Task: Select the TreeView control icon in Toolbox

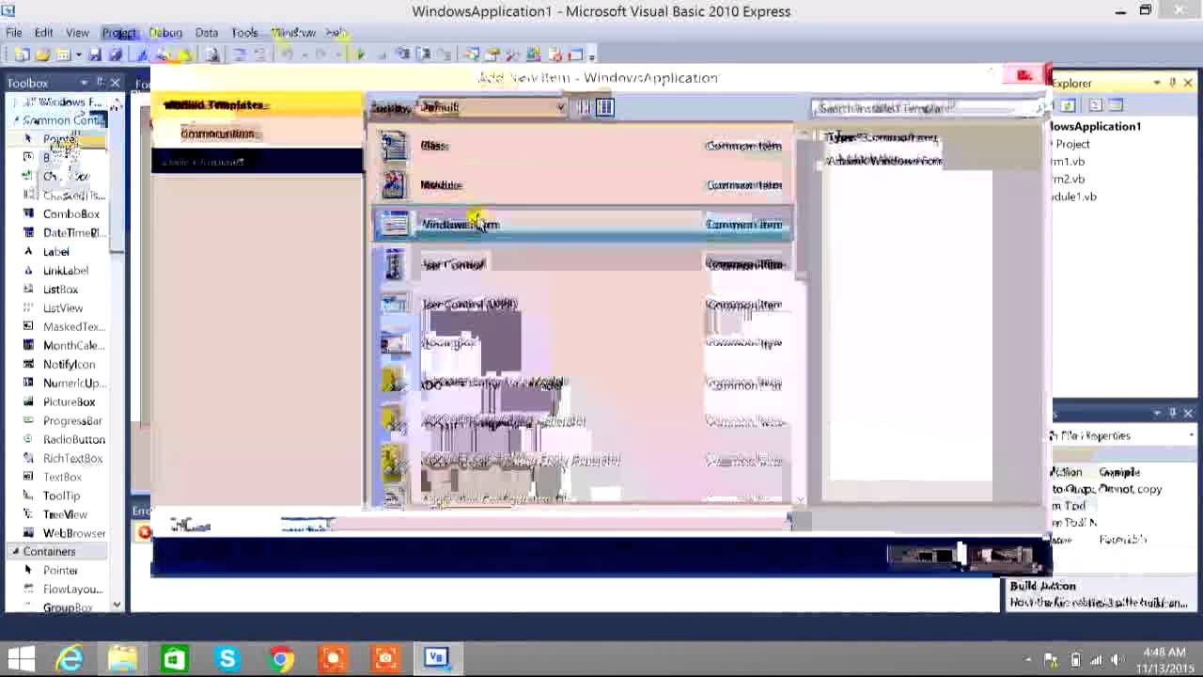Action: click(28, 515)
